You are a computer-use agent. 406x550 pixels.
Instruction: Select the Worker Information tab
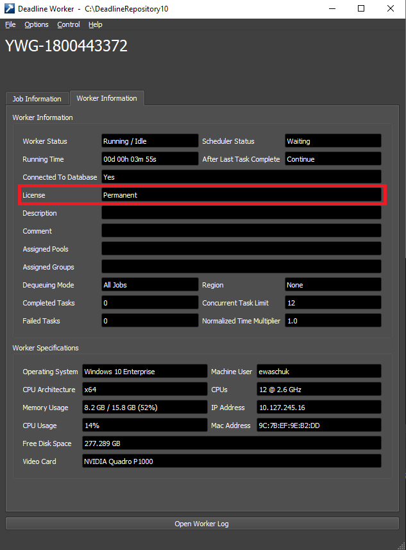click(107, 98)
